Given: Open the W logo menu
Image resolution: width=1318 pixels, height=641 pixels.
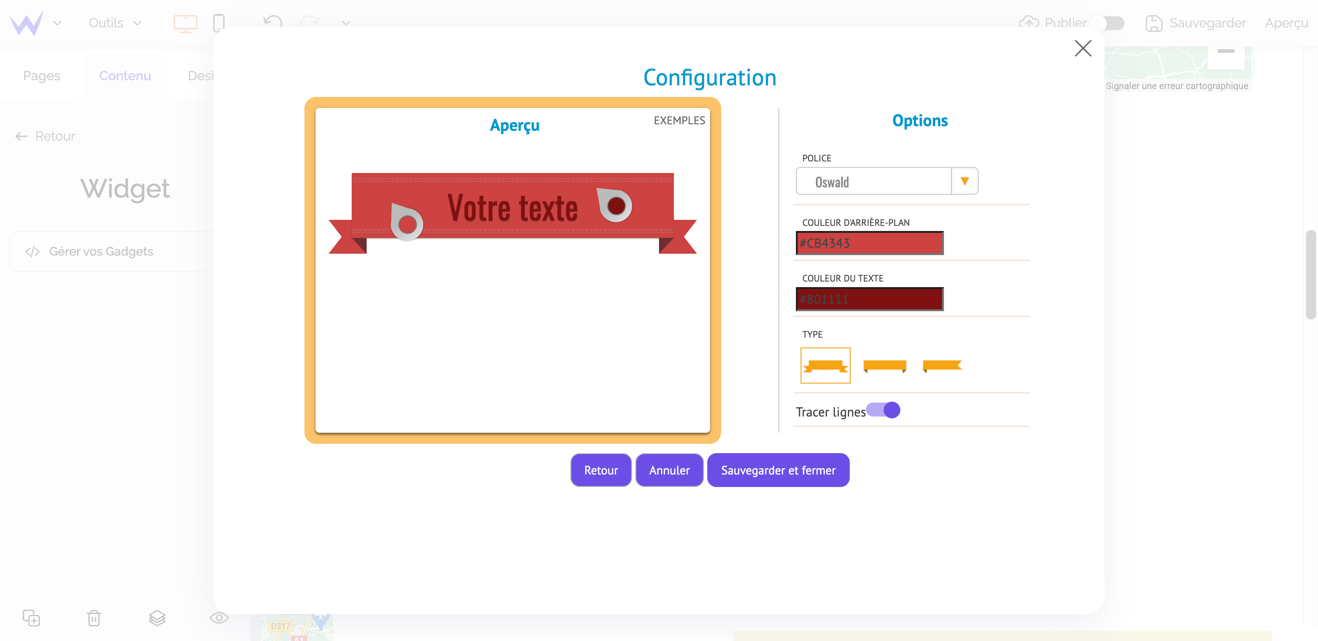Looking at the screenshot, I should [x=26, y=23].
